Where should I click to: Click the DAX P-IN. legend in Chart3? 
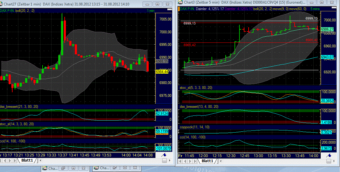[x=187, y=9]
